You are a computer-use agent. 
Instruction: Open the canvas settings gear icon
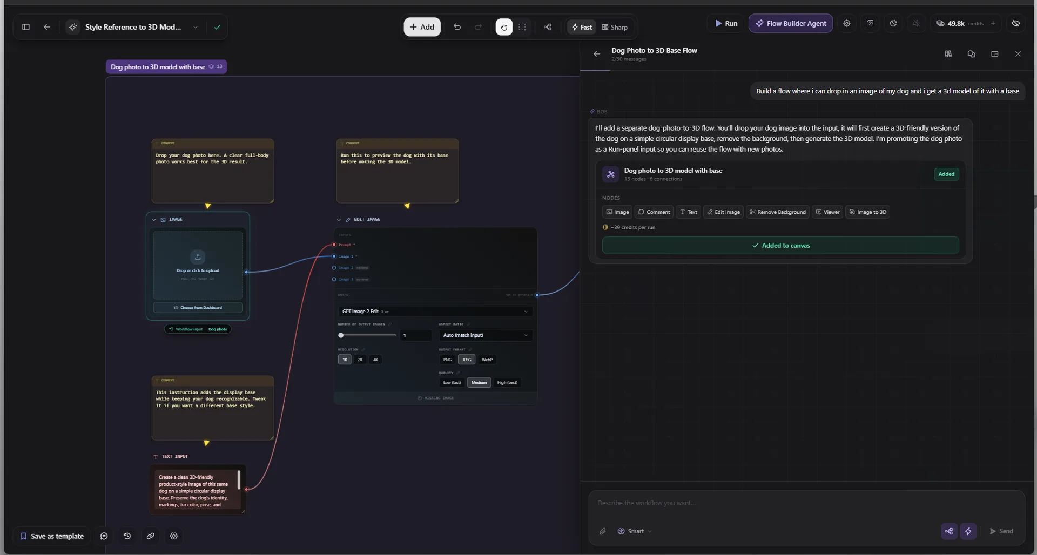174,536
